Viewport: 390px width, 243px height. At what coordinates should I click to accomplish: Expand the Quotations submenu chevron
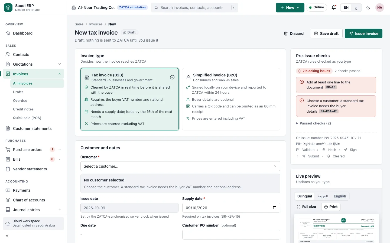click(x=60, y=64)
